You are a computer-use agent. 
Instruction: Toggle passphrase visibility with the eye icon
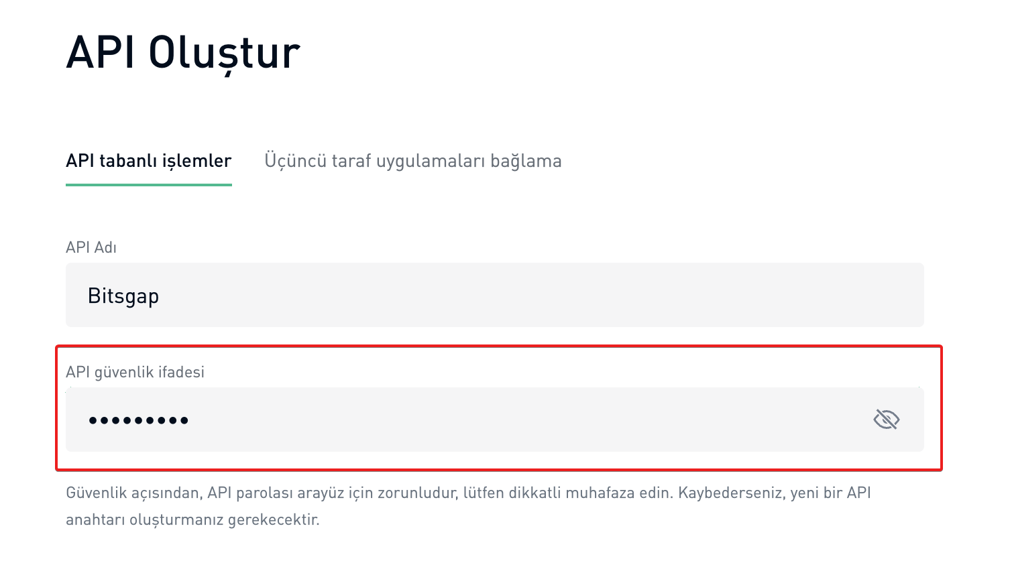coord(886,420)
